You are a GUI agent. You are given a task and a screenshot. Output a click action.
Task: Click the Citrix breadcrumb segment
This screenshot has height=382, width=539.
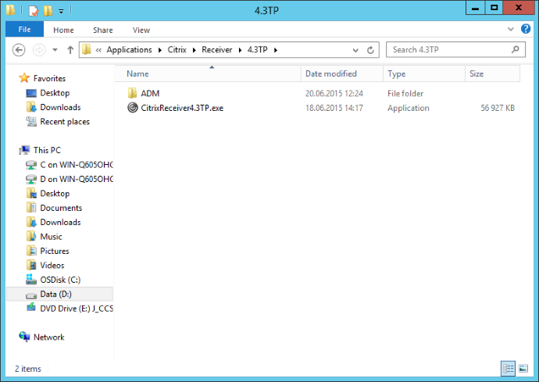[177, 50]
